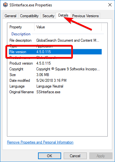
Task: Select the Size 3.06 MB row
Action: click(55, 75)
